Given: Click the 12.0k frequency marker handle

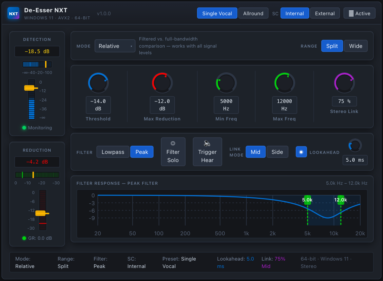Looking at the screenshot, I should pyautogui.click(x=341, y=200).
